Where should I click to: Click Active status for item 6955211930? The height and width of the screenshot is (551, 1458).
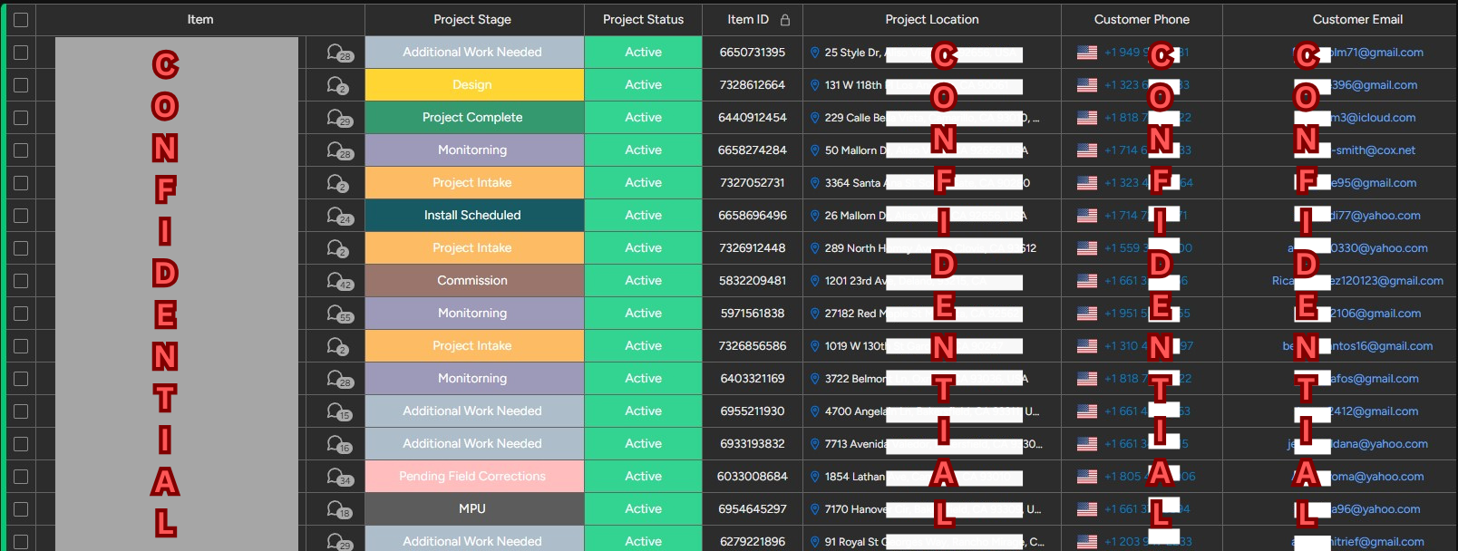643,411
